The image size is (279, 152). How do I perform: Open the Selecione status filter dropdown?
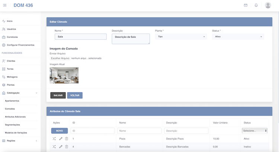[254, 131]
